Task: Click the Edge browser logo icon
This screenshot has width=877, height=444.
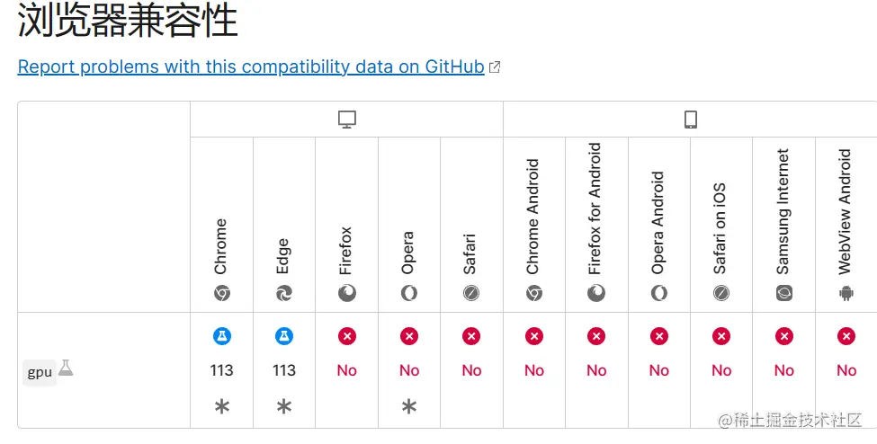Action: (284, 293)
